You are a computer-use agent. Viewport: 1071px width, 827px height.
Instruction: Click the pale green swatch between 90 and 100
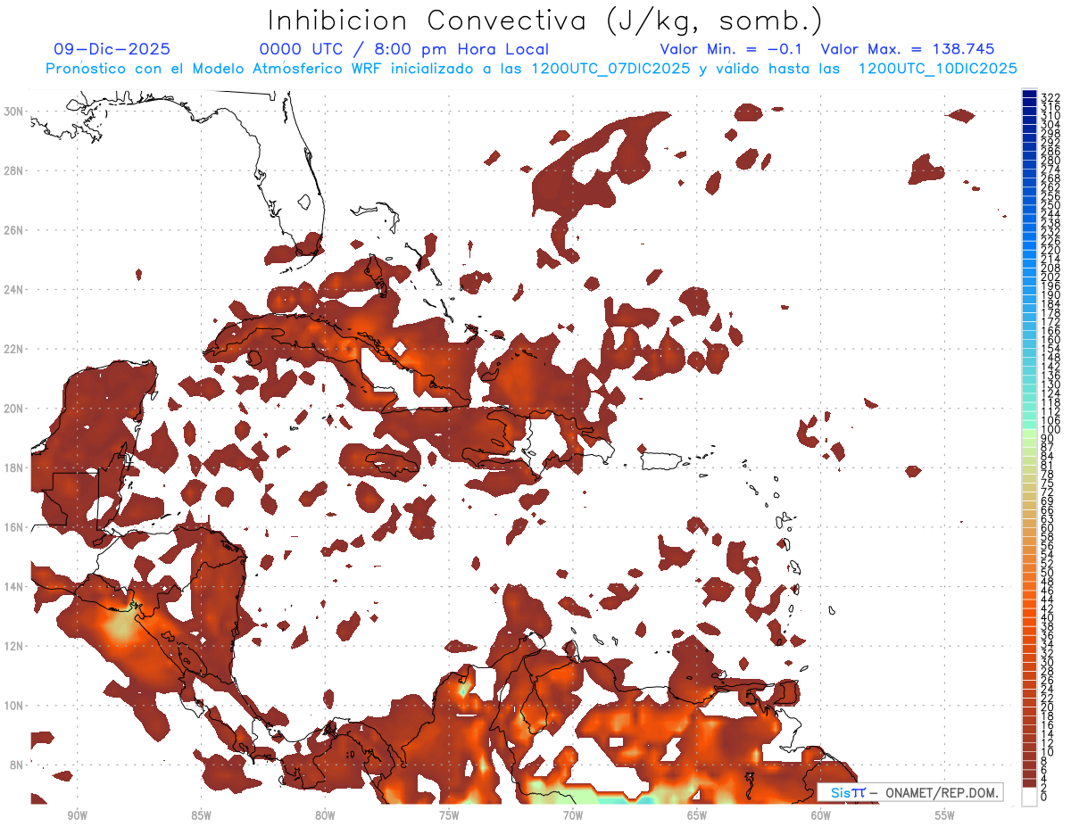1030,434
